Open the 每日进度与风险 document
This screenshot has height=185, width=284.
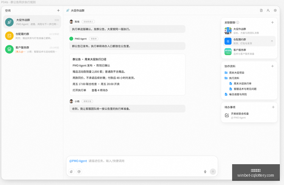(236, 94)
